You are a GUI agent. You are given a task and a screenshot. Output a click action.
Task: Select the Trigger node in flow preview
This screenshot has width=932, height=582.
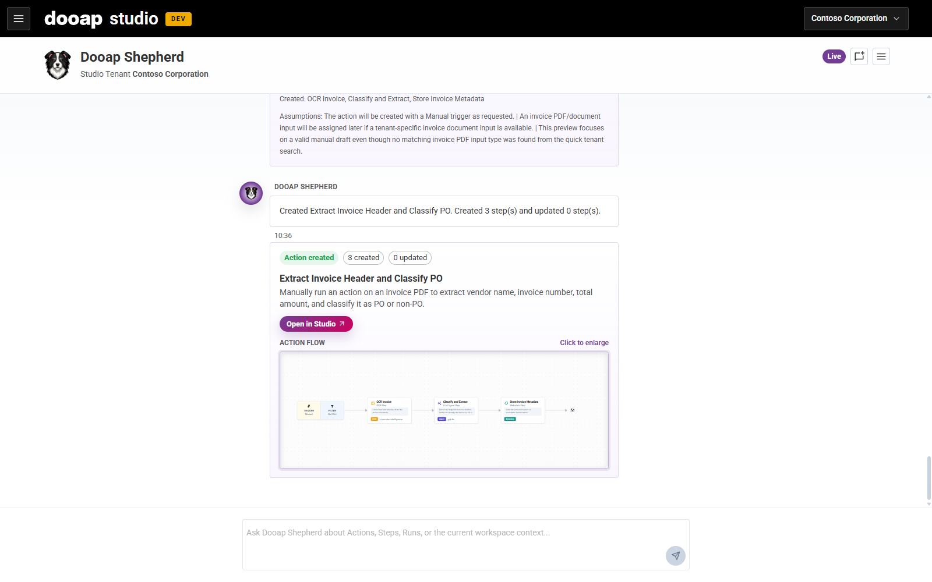coord(309,410)
